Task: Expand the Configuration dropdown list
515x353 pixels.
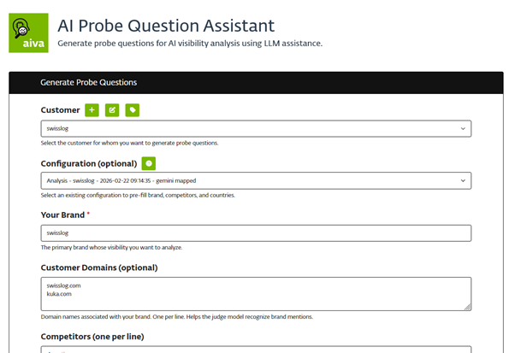Action: coord(256,180)
